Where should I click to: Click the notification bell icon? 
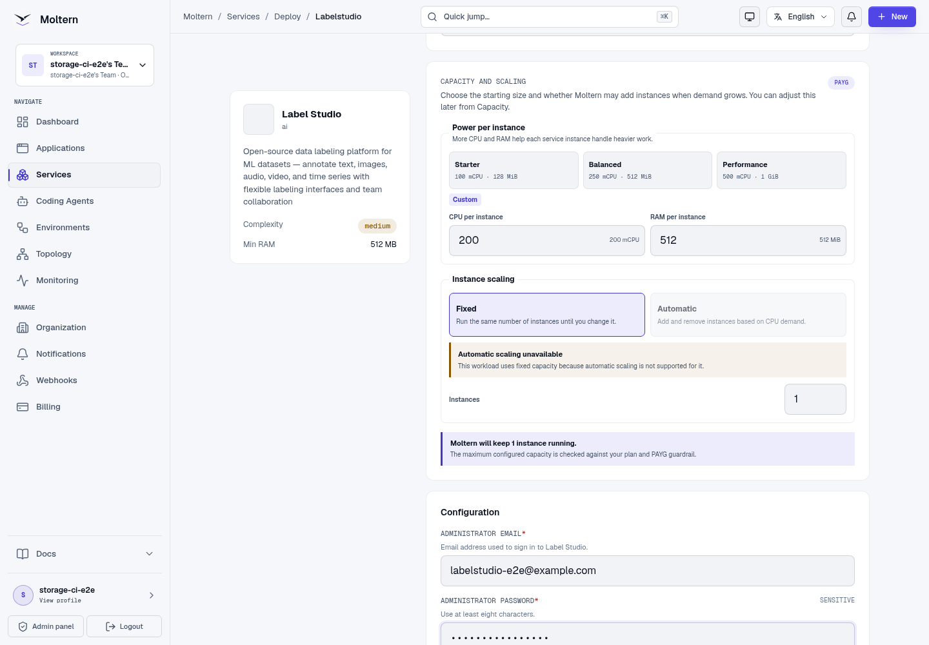point(852,17)
